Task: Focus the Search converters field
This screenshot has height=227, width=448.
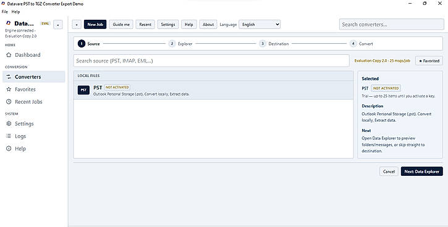Action: click(x=391, y=25)
